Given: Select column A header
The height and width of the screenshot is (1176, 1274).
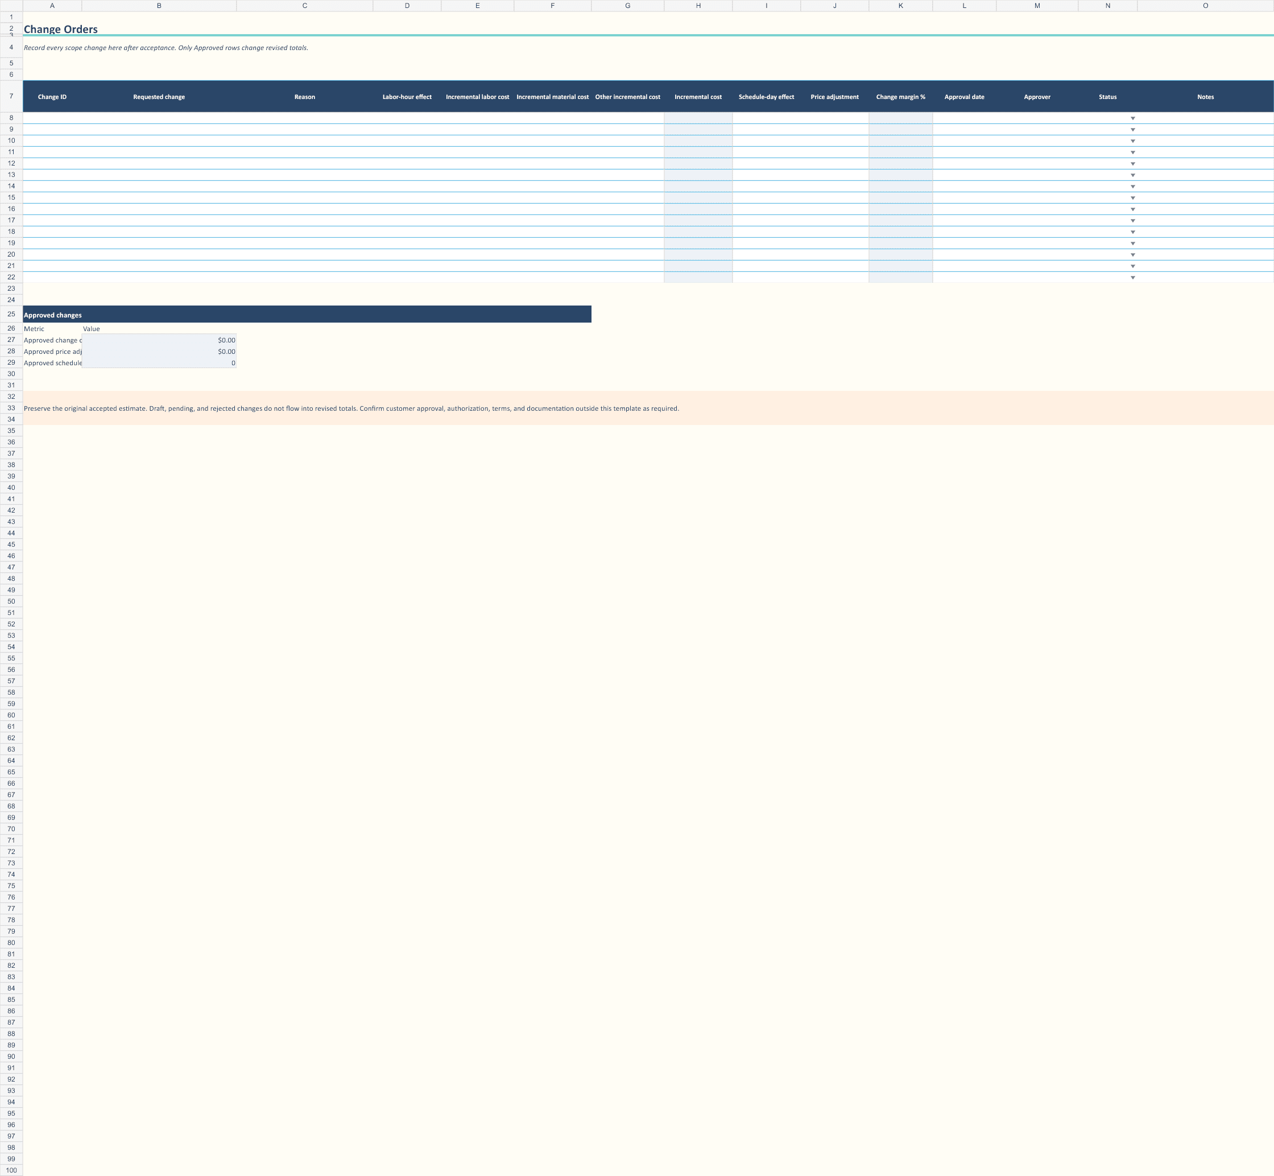Looking at the screenshot, I should coord(52,6).
